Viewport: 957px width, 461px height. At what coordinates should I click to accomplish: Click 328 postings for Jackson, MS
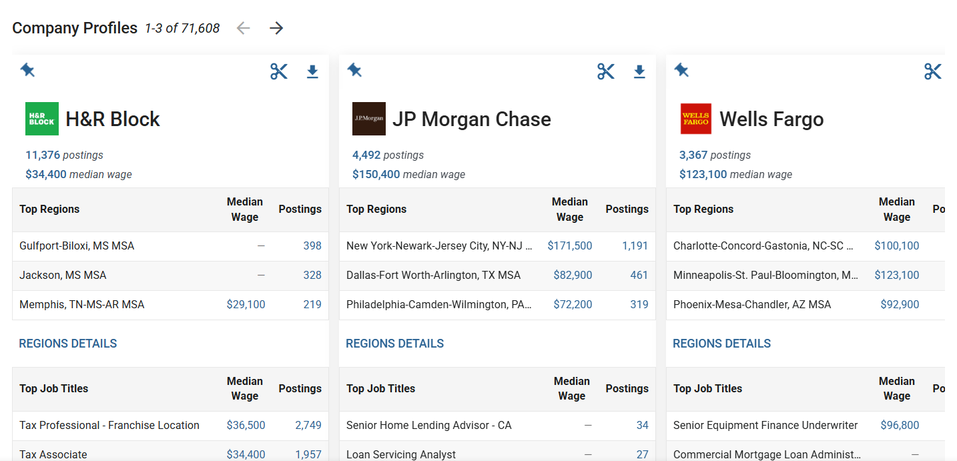coord(312,276)
